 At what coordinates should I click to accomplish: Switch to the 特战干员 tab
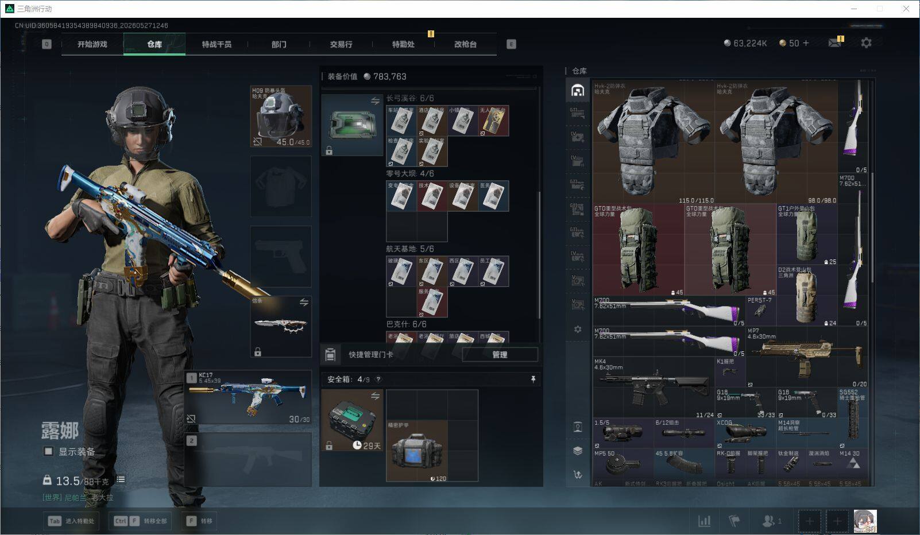pos(217,44)
